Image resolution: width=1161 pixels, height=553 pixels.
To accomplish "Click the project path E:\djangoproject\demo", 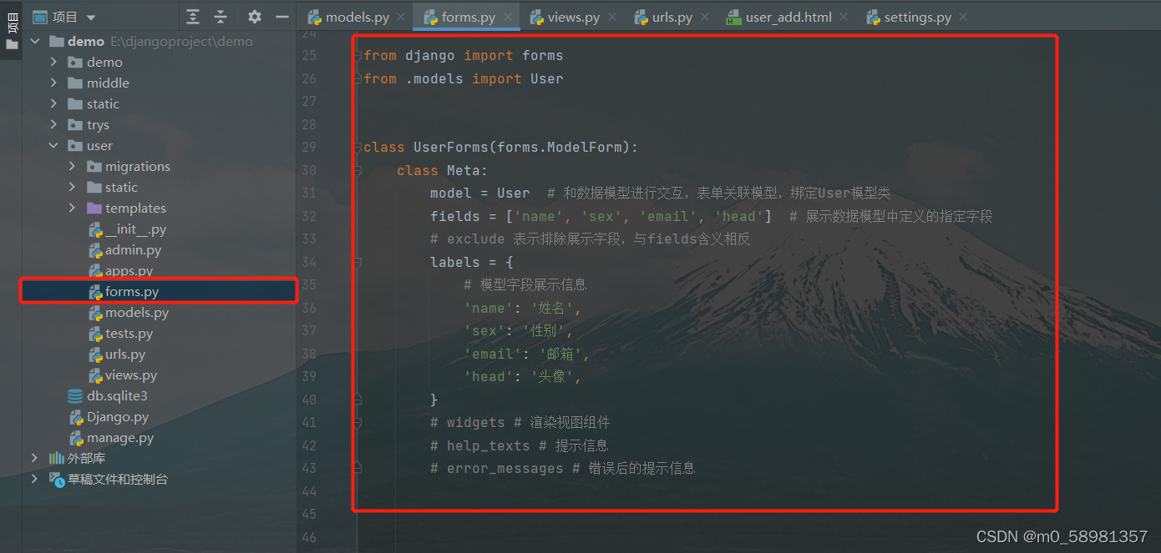I will pos(181,41).
